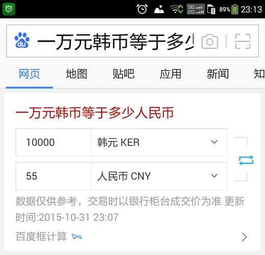This screenshot has width=265, height=255.
Task: Focus the search box with 一万元韩币 query
Action: point(115,41)
